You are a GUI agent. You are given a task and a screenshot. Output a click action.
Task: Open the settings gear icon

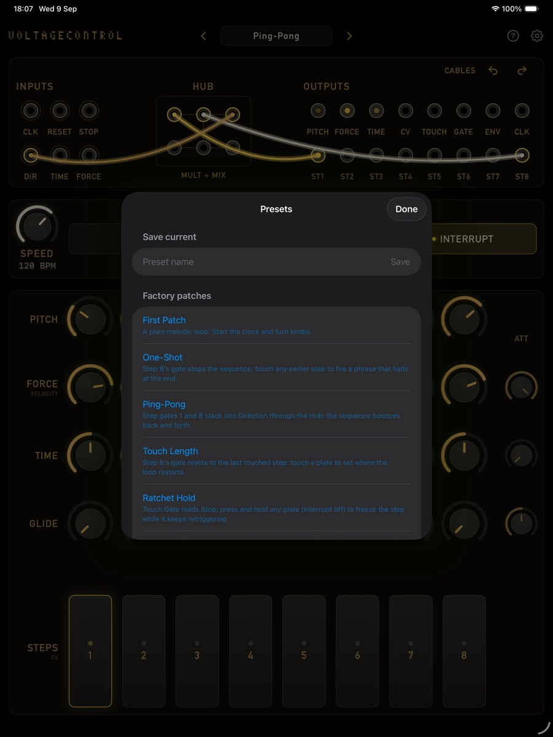[x=537, y=36]
